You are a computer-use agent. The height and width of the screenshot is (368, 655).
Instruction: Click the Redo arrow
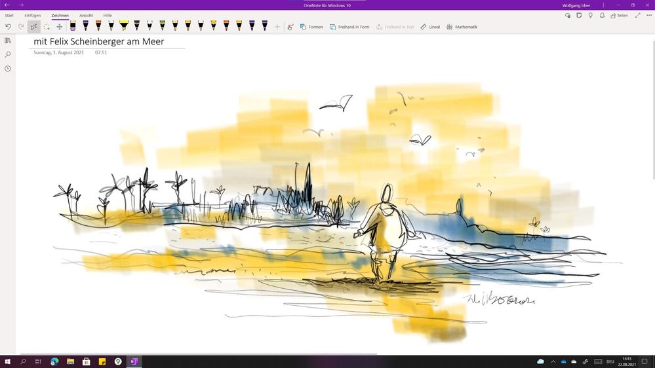coord(21,27)
